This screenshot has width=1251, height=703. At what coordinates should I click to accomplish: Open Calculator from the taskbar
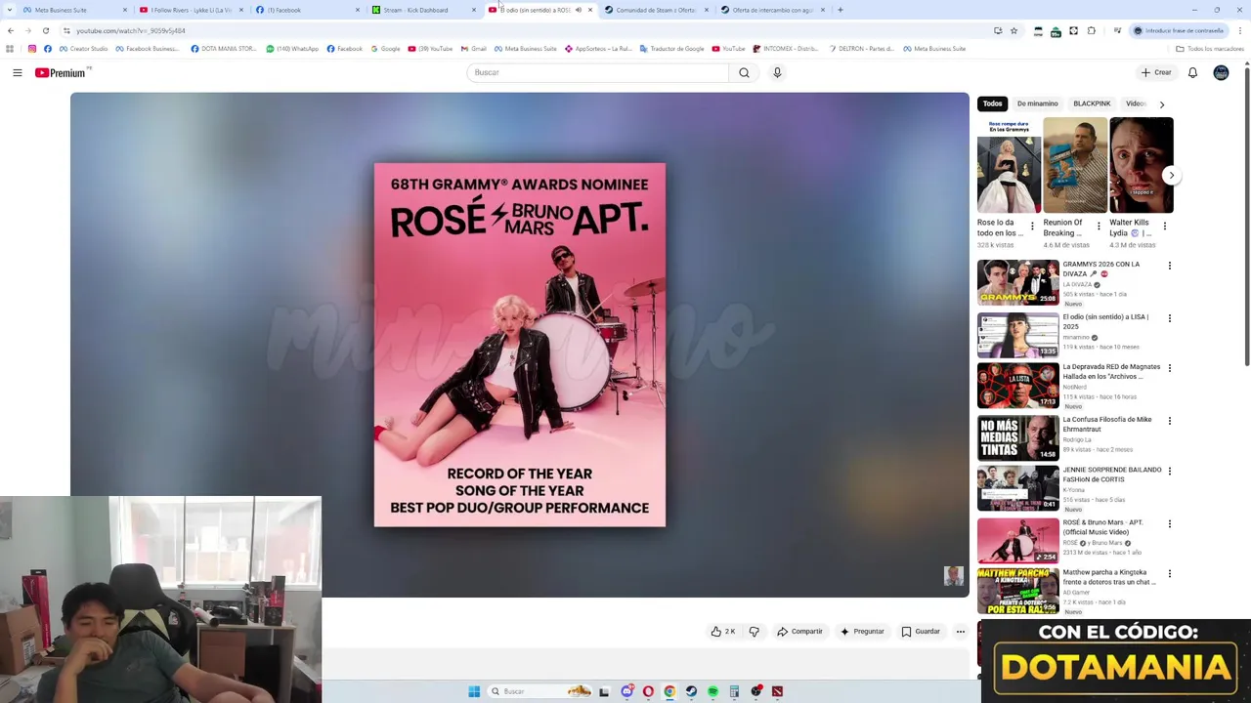pos(734,691)
